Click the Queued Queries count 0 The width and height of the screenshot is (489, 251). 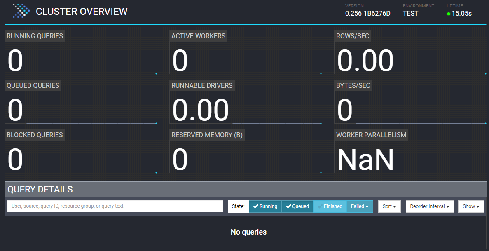pyautogui.click(x=15, y=110)
